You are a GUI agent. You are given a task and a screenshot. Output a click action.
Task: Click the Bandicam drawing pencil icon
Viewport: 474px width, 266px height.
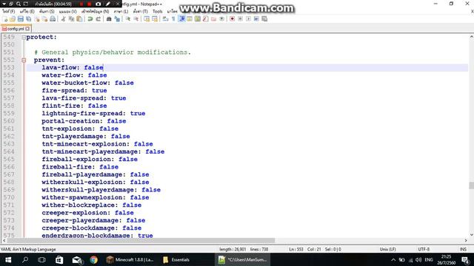(x=108, y=4)
